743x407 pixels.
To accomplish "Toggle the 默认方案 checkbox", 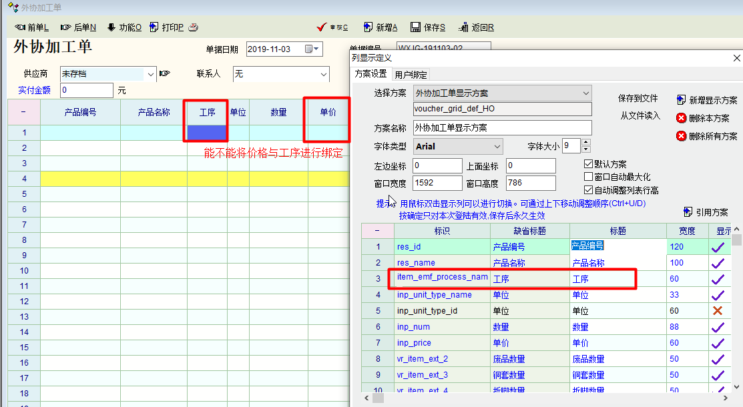I will click(x=588, y=164).
